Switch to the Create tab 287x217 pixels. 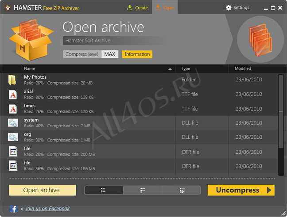[x=137, y=8]
